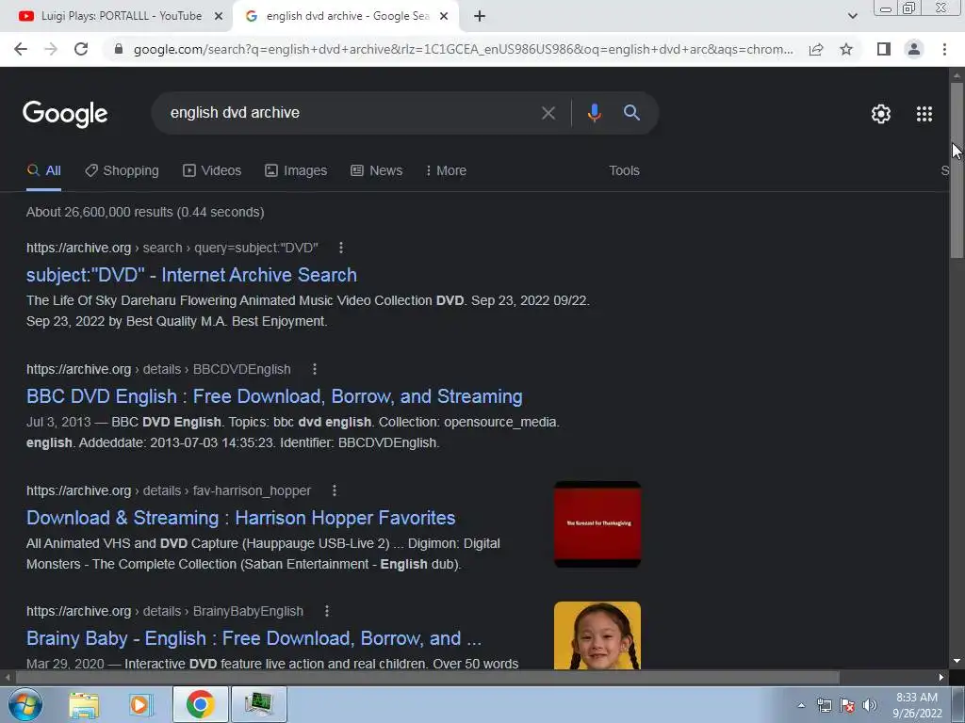Expand the More search categories

[446, 171]
